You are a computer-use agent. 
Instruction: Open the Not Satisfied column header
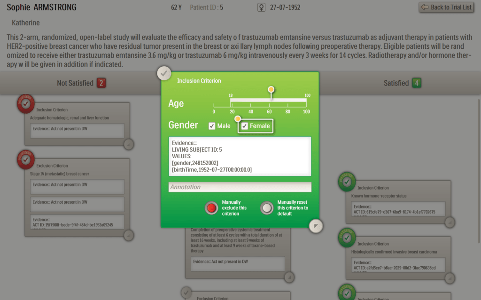(x=75, y=83)
